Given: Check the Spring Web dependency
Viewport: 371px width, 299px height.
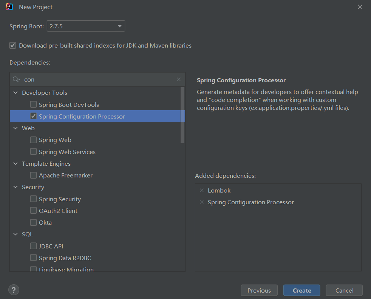Looking at the screenshot, I should pos(33,140).
